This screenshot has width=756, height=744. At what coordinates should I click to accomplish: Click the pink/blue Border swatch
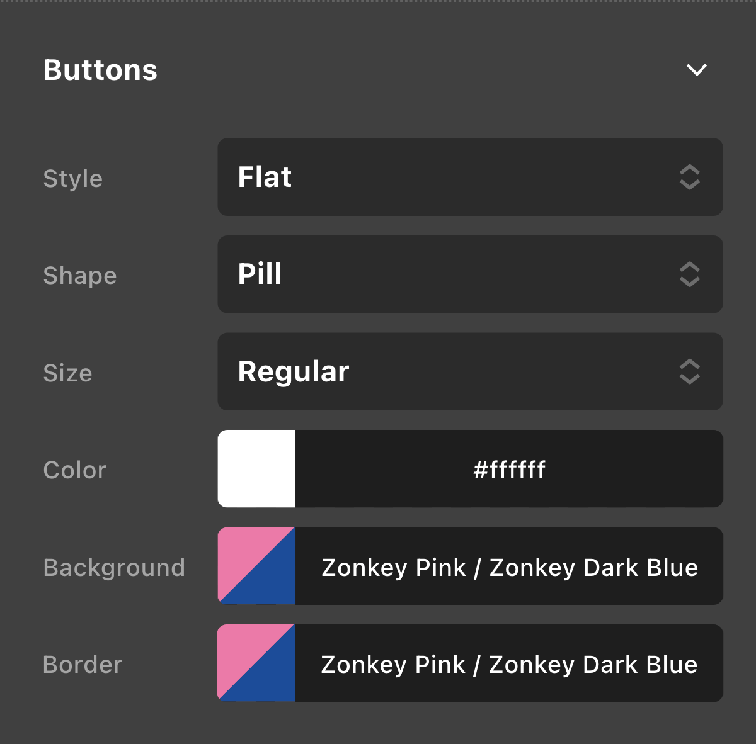tap(256, 663)
